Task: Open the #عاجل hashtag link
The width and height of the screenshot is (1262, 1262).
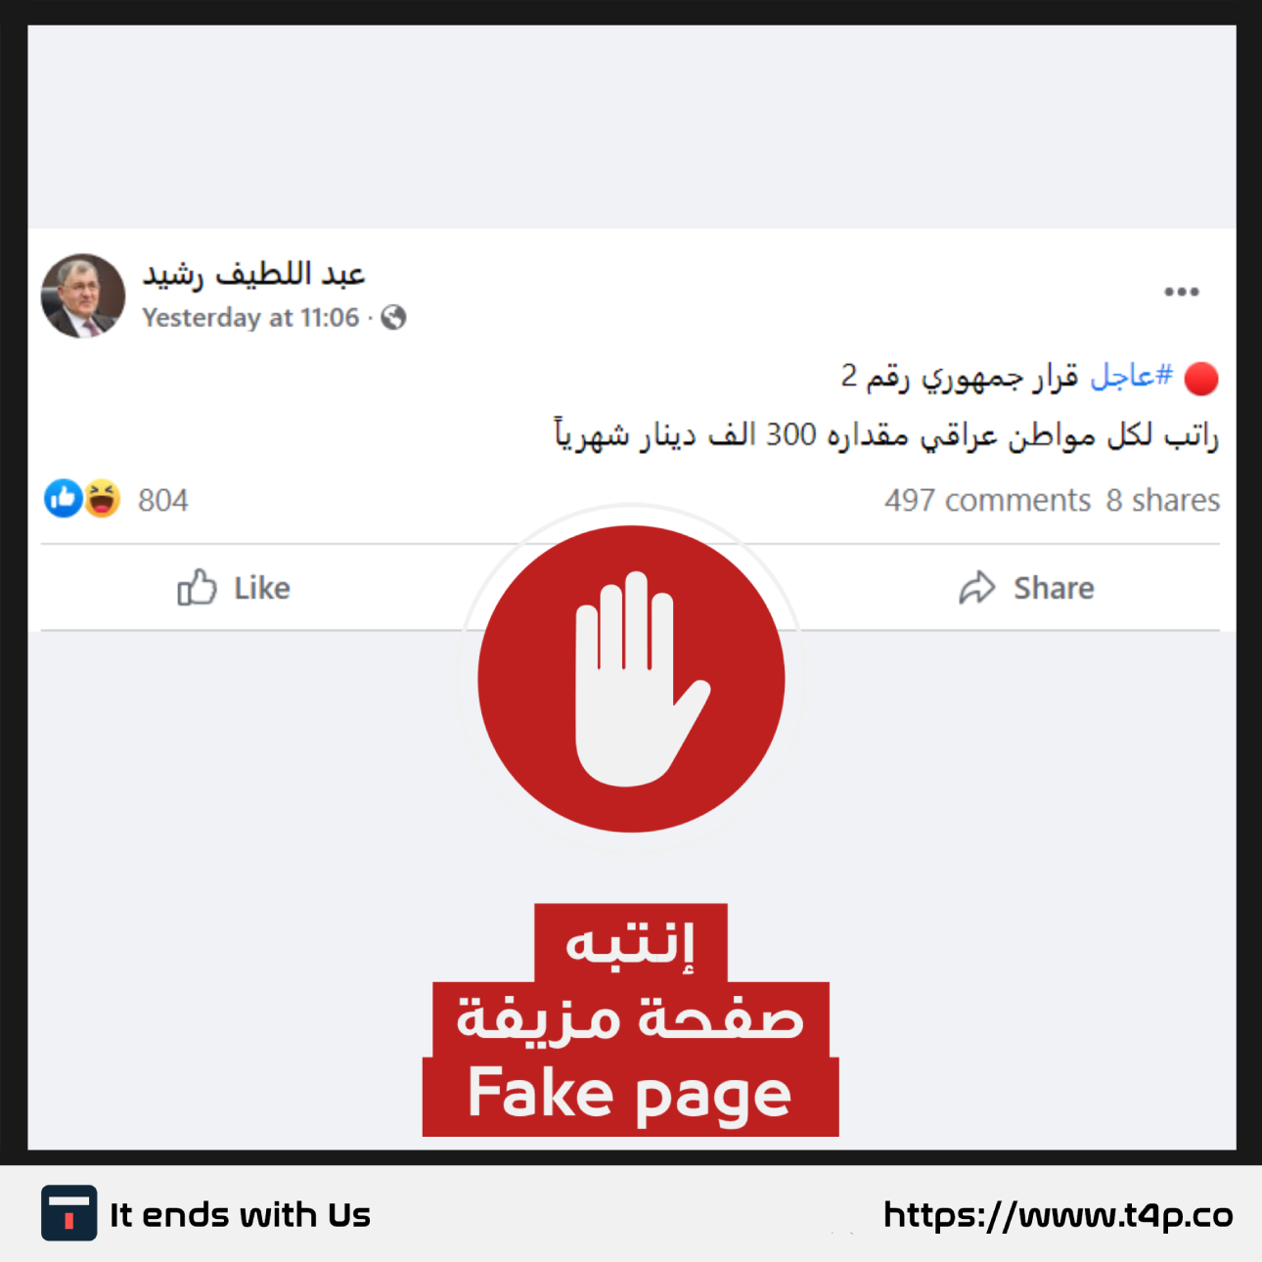Action: pyautogui.click(x=1131, y=376)
